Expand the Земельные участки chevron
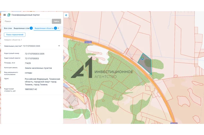 tap(59, 46)
